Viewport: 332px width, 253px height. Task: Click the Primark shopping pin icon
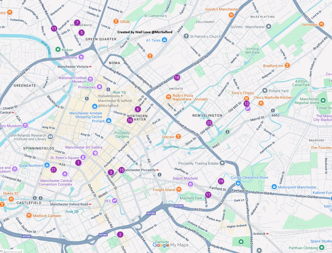click(x=109, y=121)
